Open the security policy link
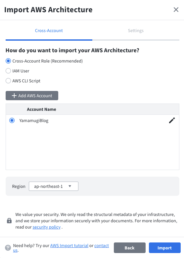The height and width of the screenshot is (258, 184). (47, 227)
